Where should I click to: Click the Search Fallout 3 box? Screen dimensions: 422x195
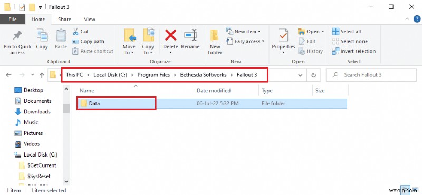click(371, 75)
